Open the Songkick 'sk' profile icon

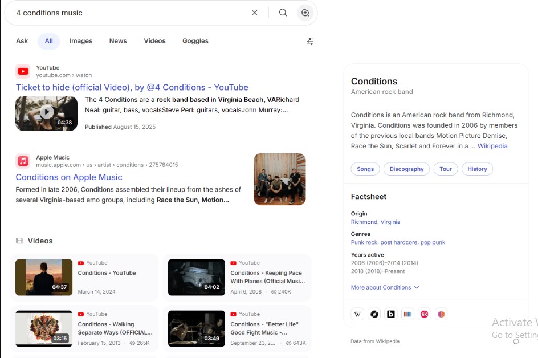point(425,314)
